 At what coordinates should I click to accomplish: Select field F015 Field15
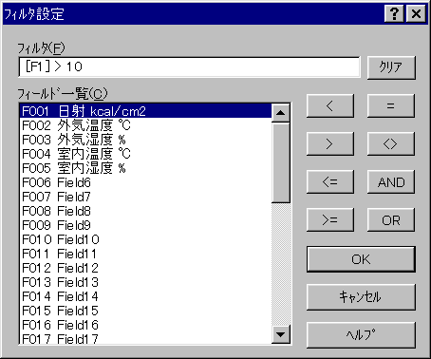(145, 311)
